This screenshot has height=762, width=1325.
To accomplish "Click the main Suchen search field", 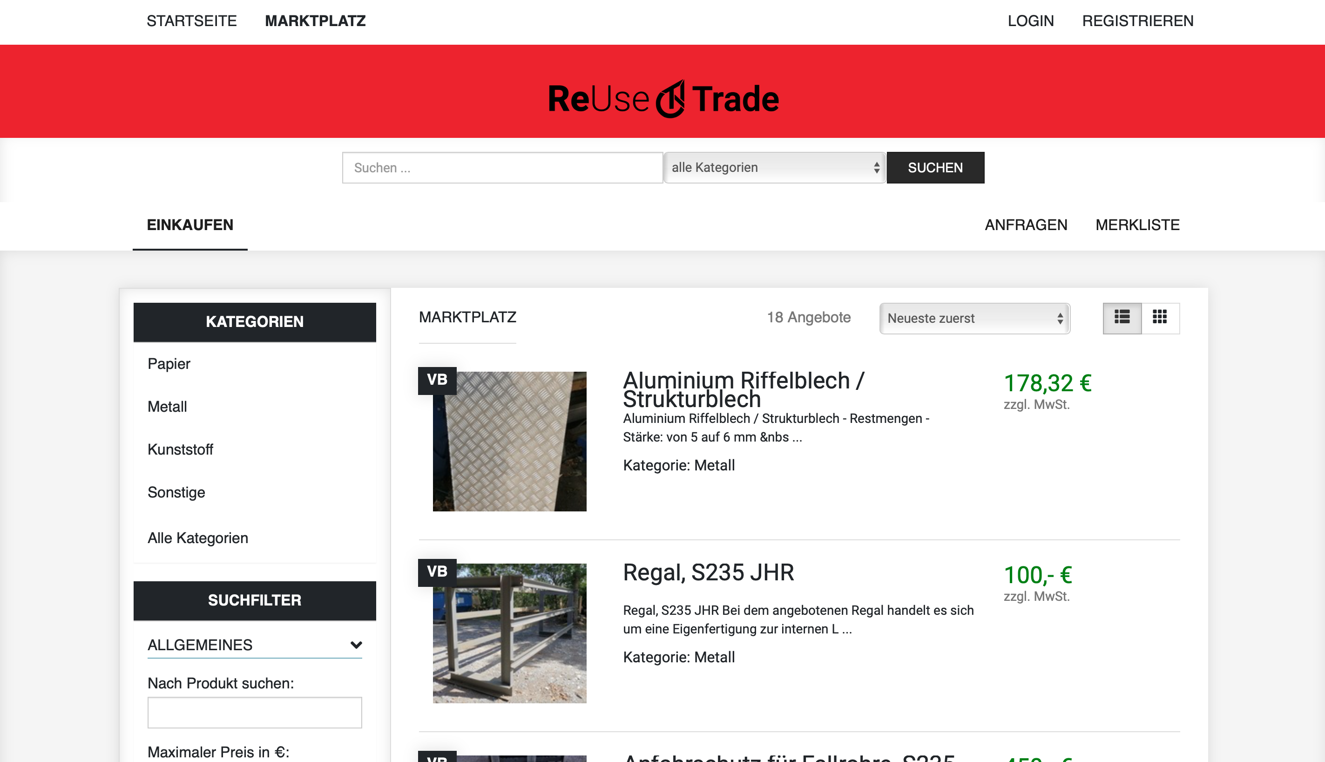I will point(502,168).
